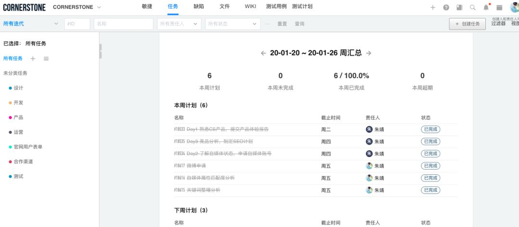Open notifications bell icon
The width and height of the screenshot is (519, 227).
pyautogui.click(x=486, y=7)
